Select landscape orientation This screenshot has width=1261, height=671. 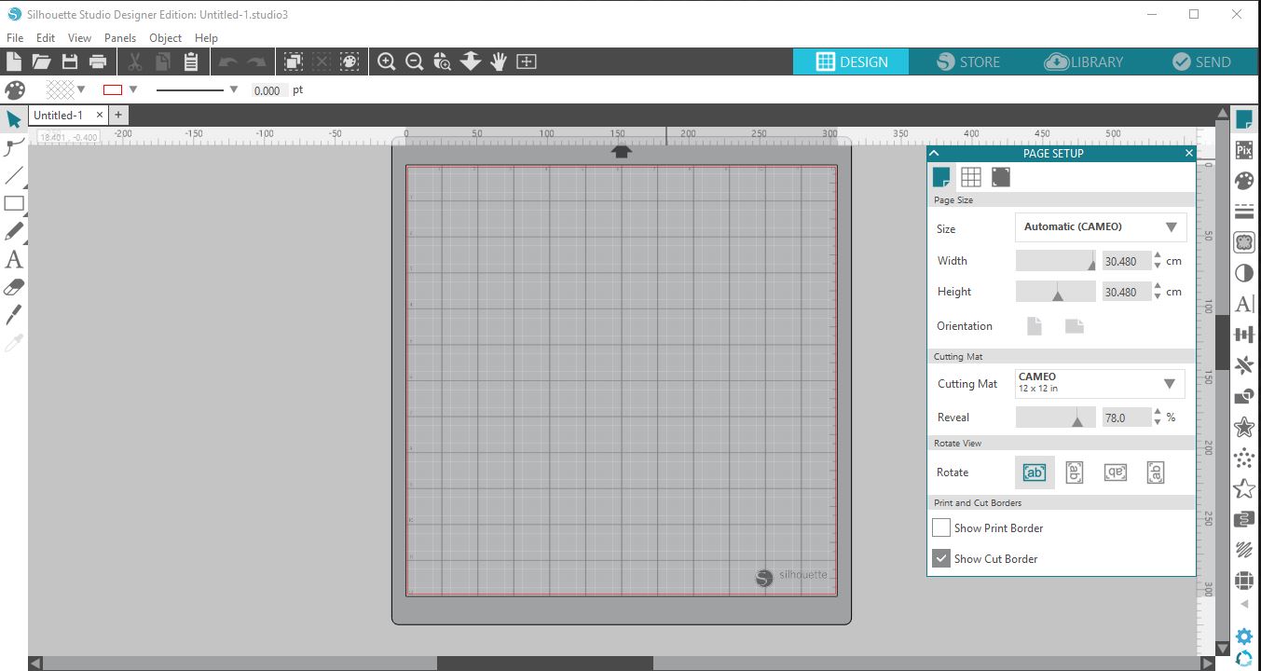click(1075, 326)
